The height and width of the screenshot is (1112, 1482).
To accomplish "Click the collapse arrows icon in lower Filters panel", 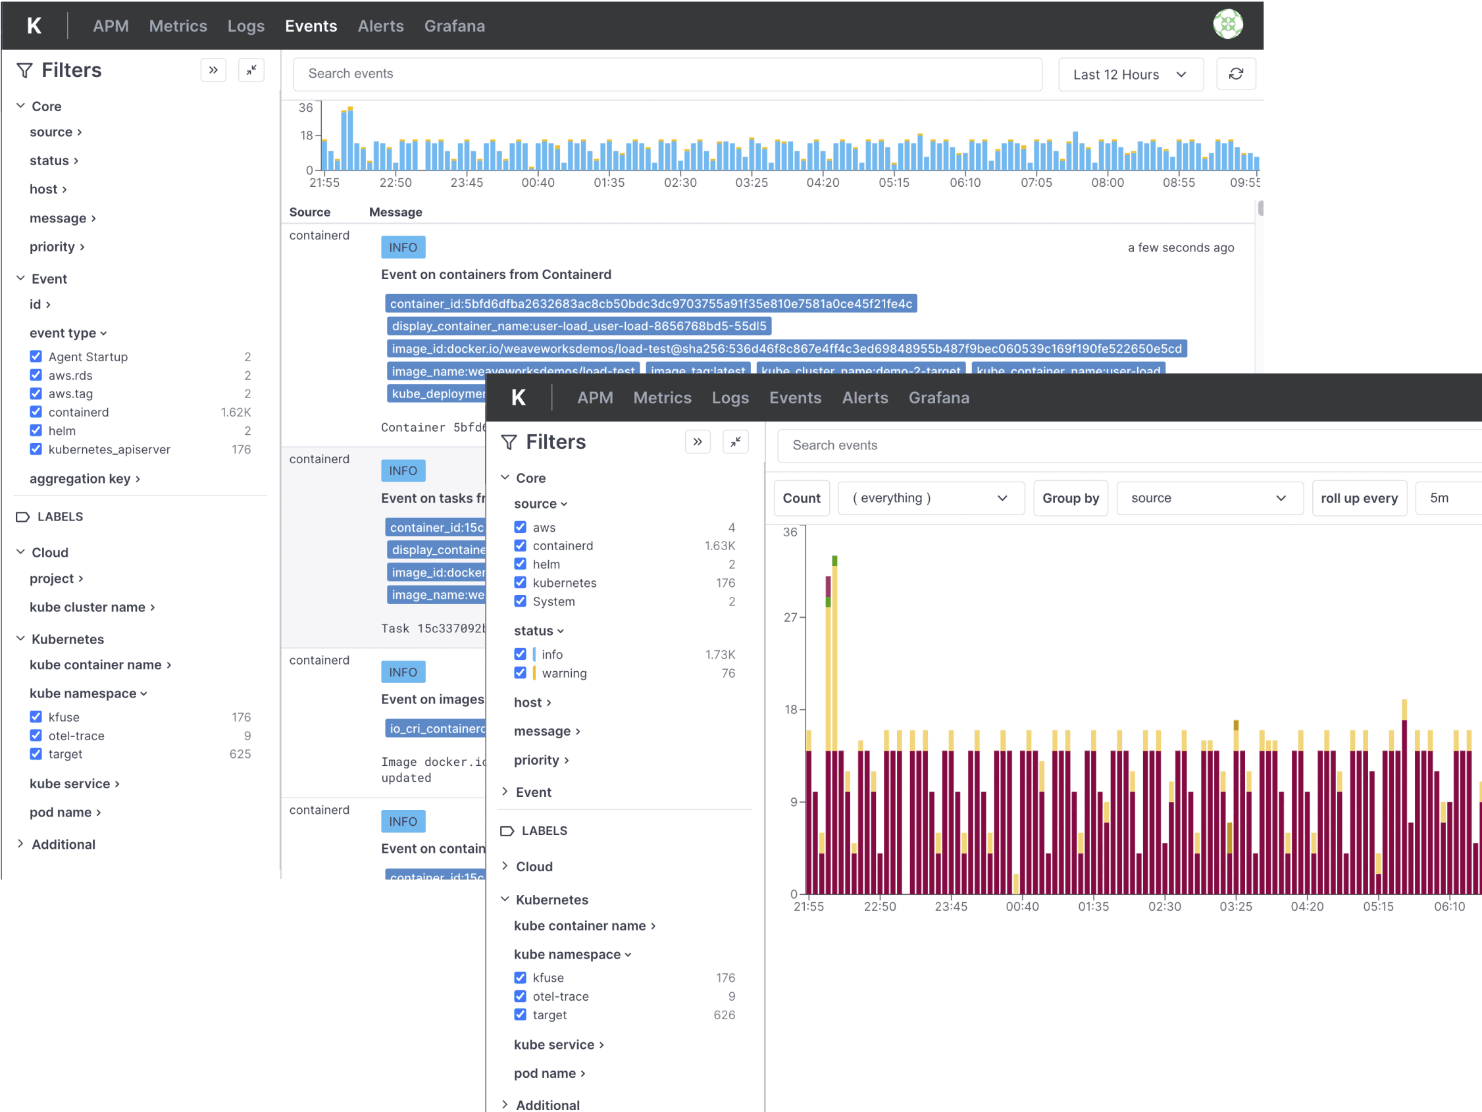I will 736,442.
